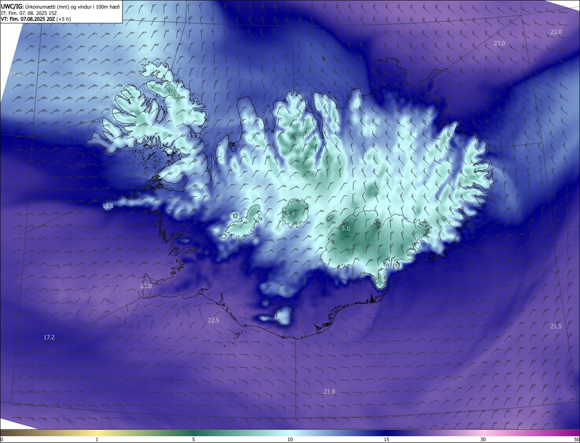Click the '15' tick label on the colour scale
The image size is (580, 443).
pyautogui.click(x=387, y=439)
